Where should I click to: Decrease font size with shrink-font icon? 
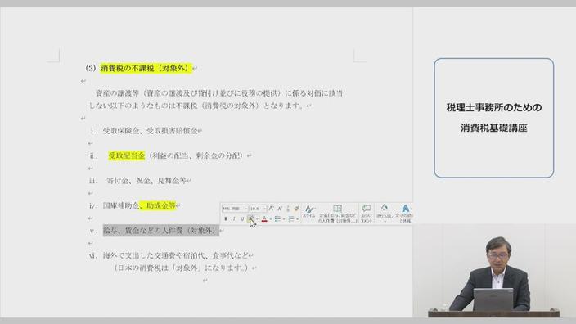pyautogui.click(x=280, y=209)
